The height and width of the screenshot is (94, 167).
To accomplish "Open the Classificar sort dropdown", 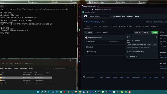I will coord(19,64).
